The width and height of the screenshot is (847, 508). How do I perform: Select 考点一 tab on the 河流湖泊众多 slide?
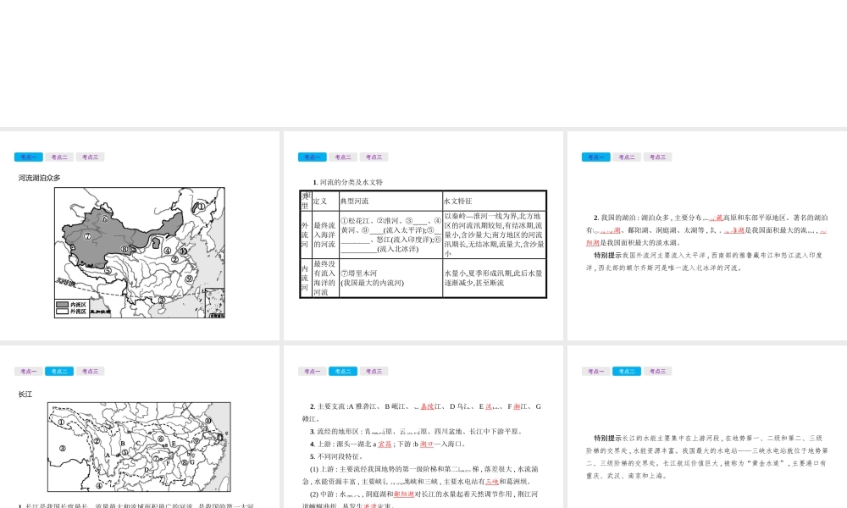pyautogui.click(x=28, y=157)
